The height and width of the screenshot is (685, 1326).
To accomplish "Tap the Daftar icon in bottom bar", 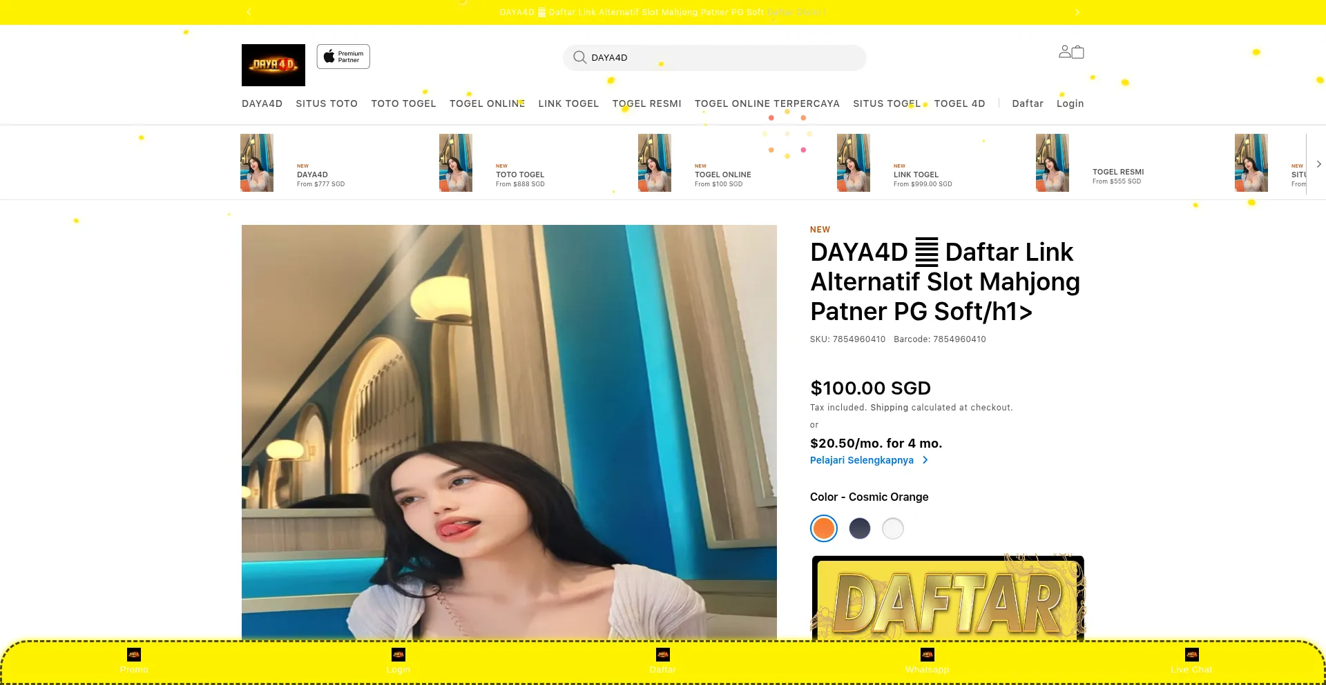I will point(663,655).
